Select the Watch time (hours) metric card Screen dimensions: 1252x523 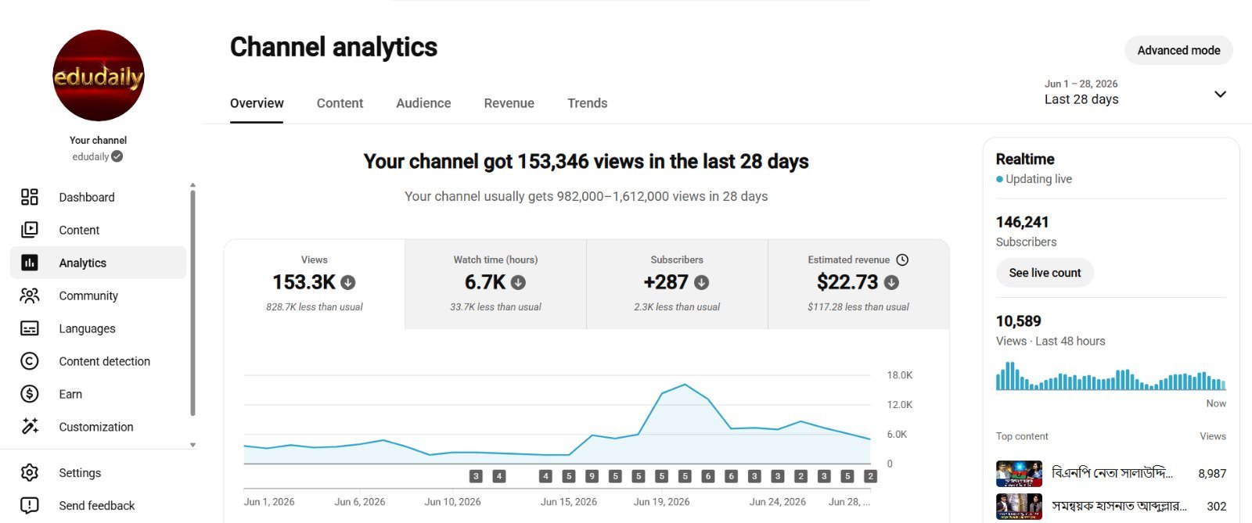pyautogui.click(x=495, y=284)
